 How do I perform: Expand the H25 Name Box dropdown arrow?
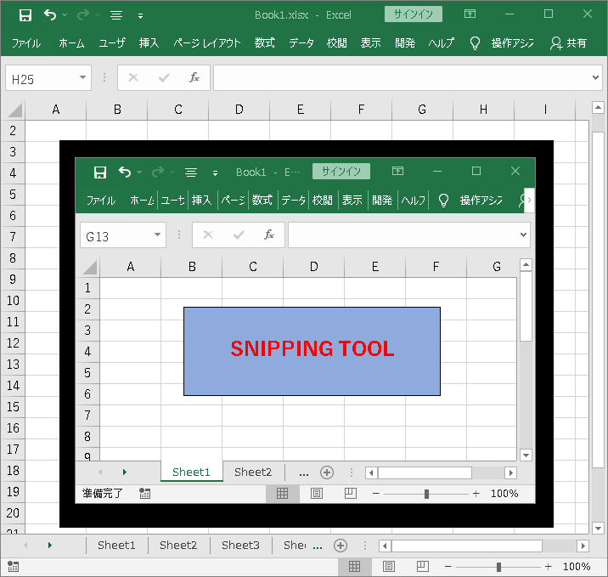[82, 77]
